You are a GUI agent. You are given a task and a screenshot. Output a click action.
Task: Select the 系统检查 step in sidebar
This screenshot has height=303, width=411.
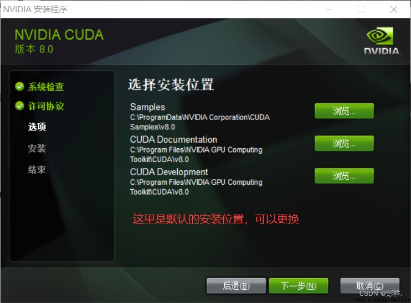(x=46, y=87)
